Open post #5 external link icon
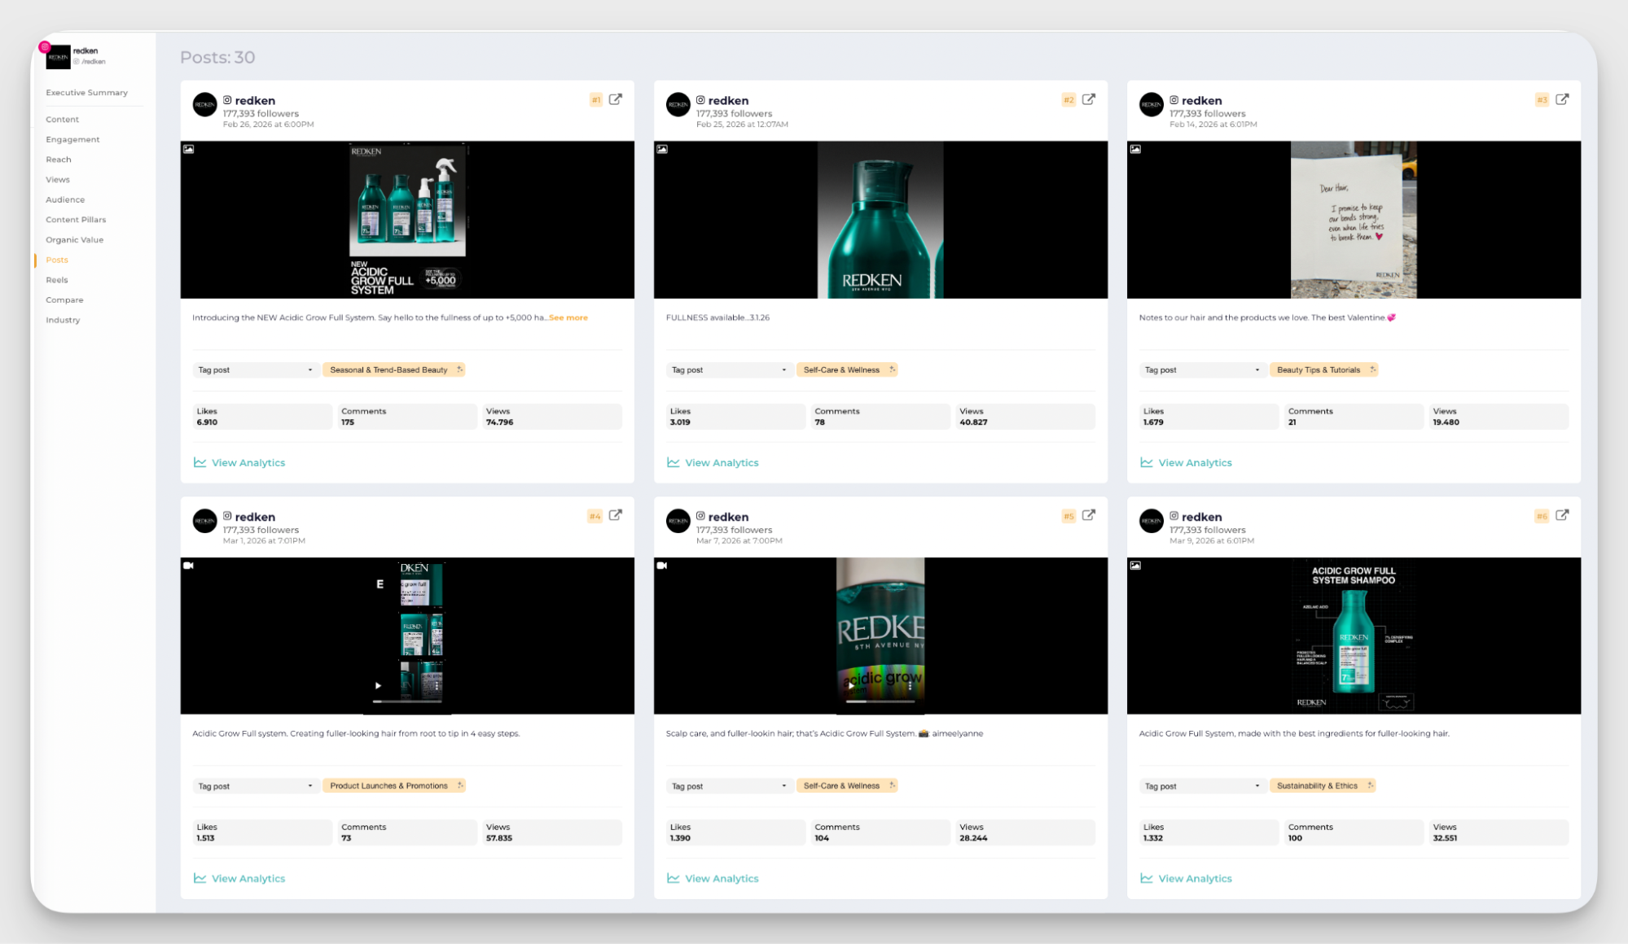 pyautogui.click(x=1089, y=515)
